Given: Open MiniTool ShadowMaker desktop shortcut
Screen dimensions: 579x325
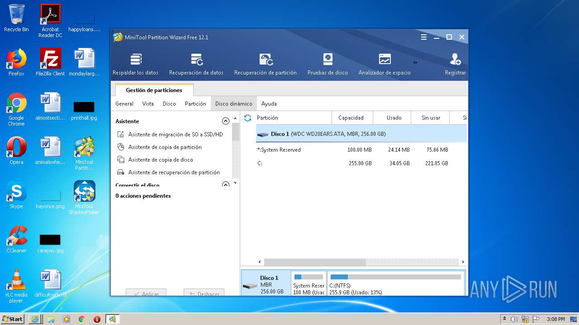Looking at the screenshot, I should (84, 198).
